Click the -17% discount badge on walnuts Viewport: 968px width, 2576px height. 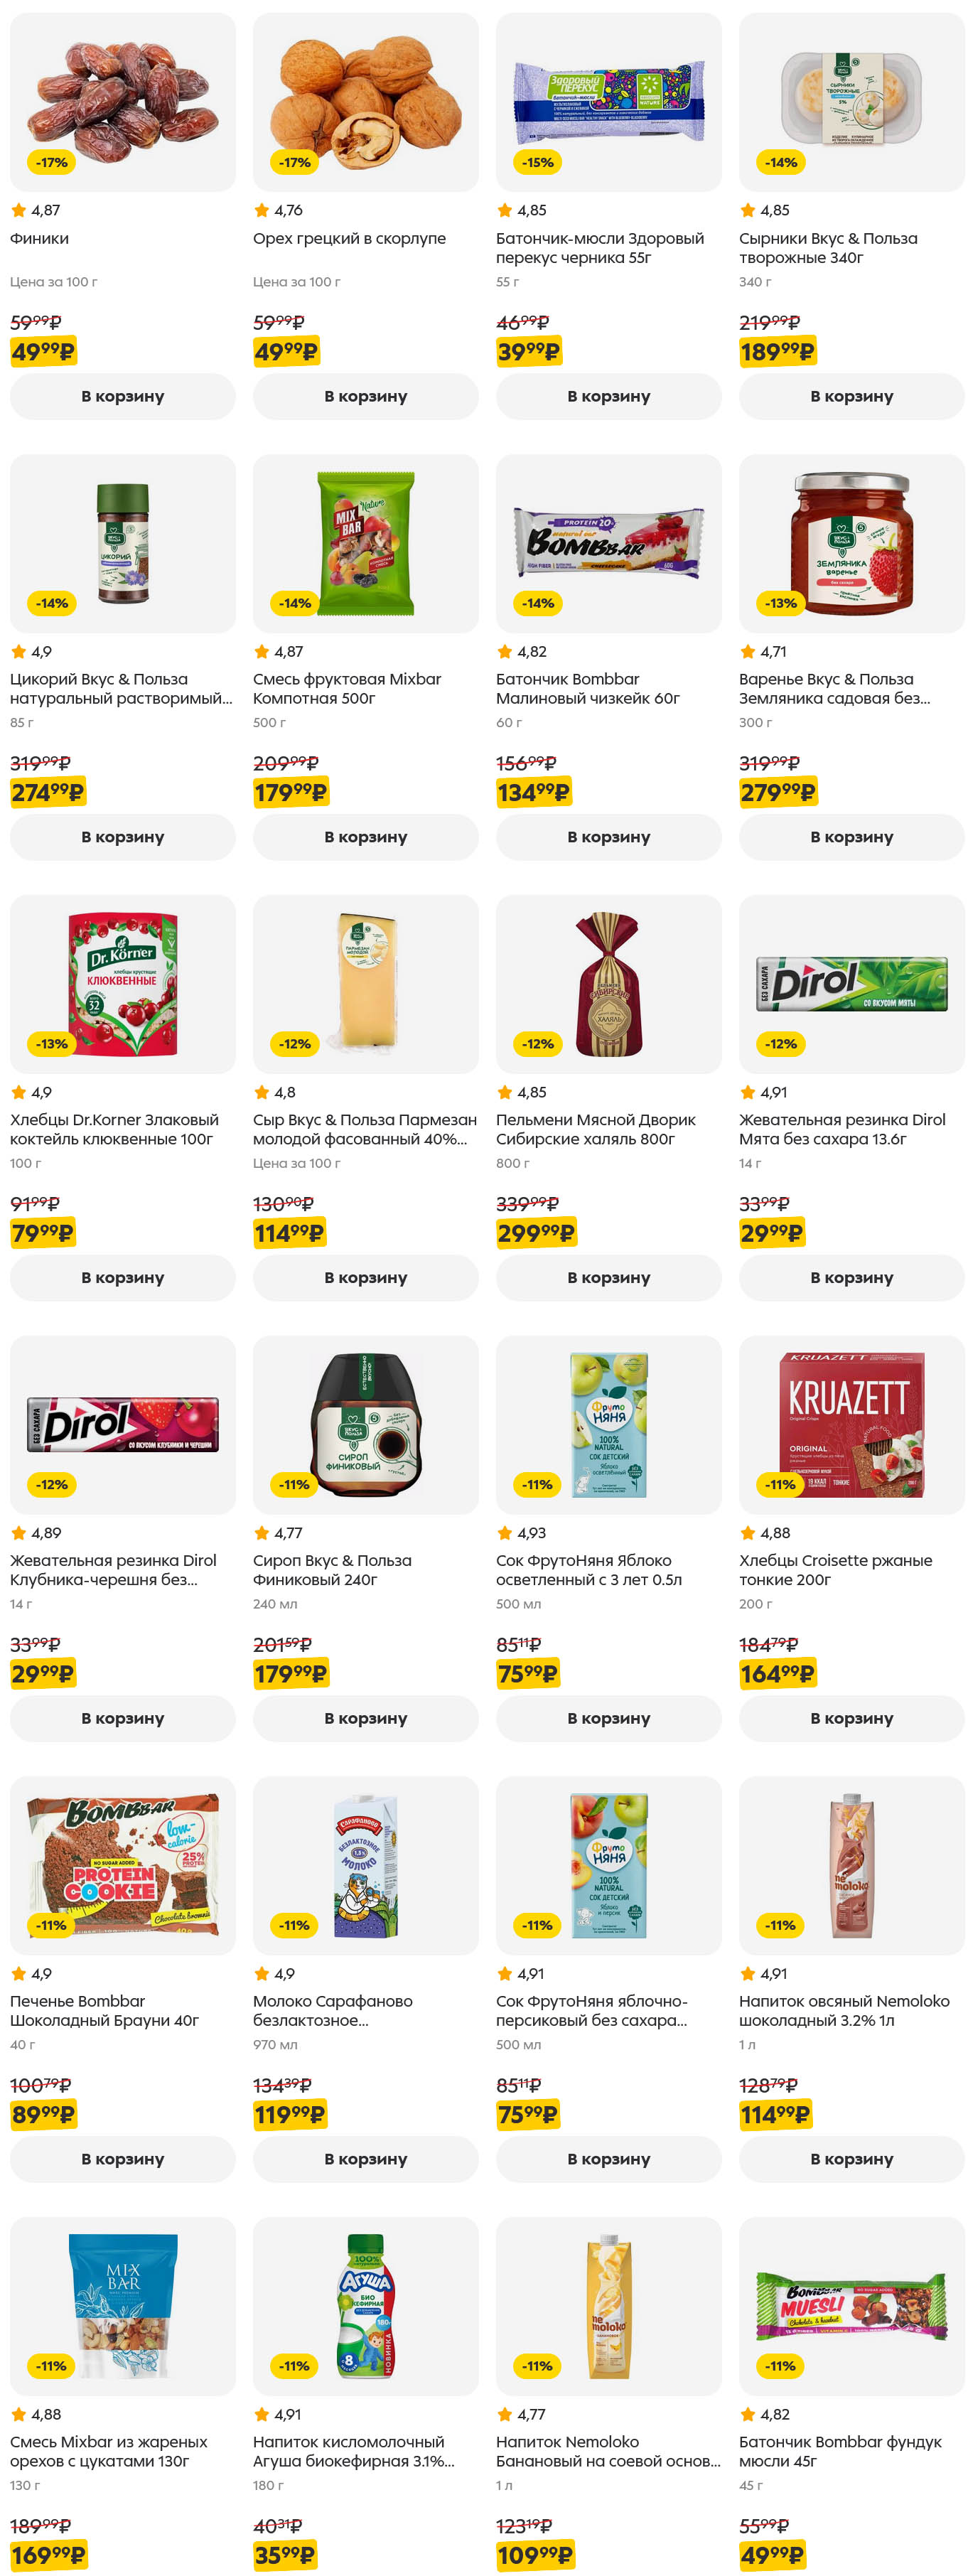(294, 162)
